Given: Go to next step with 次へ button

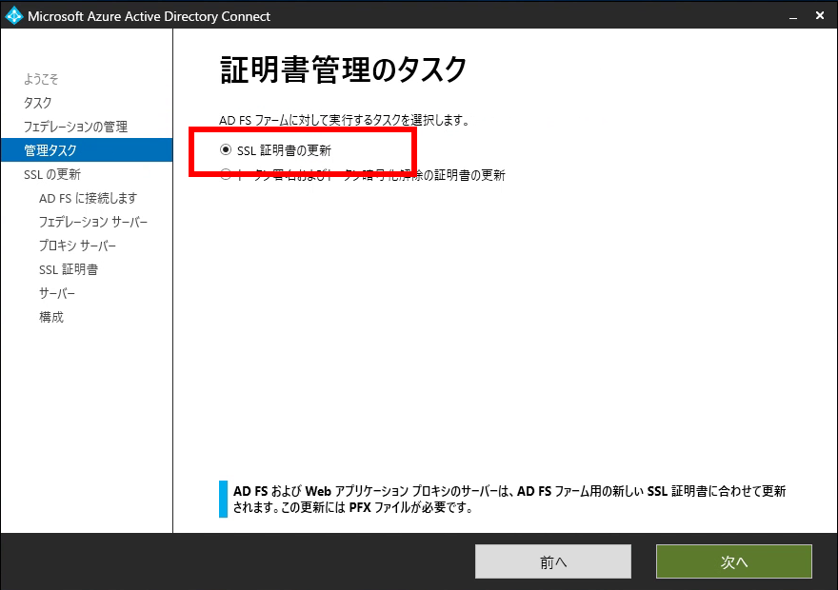Looking at the screenshot, I should coord(734,561).
